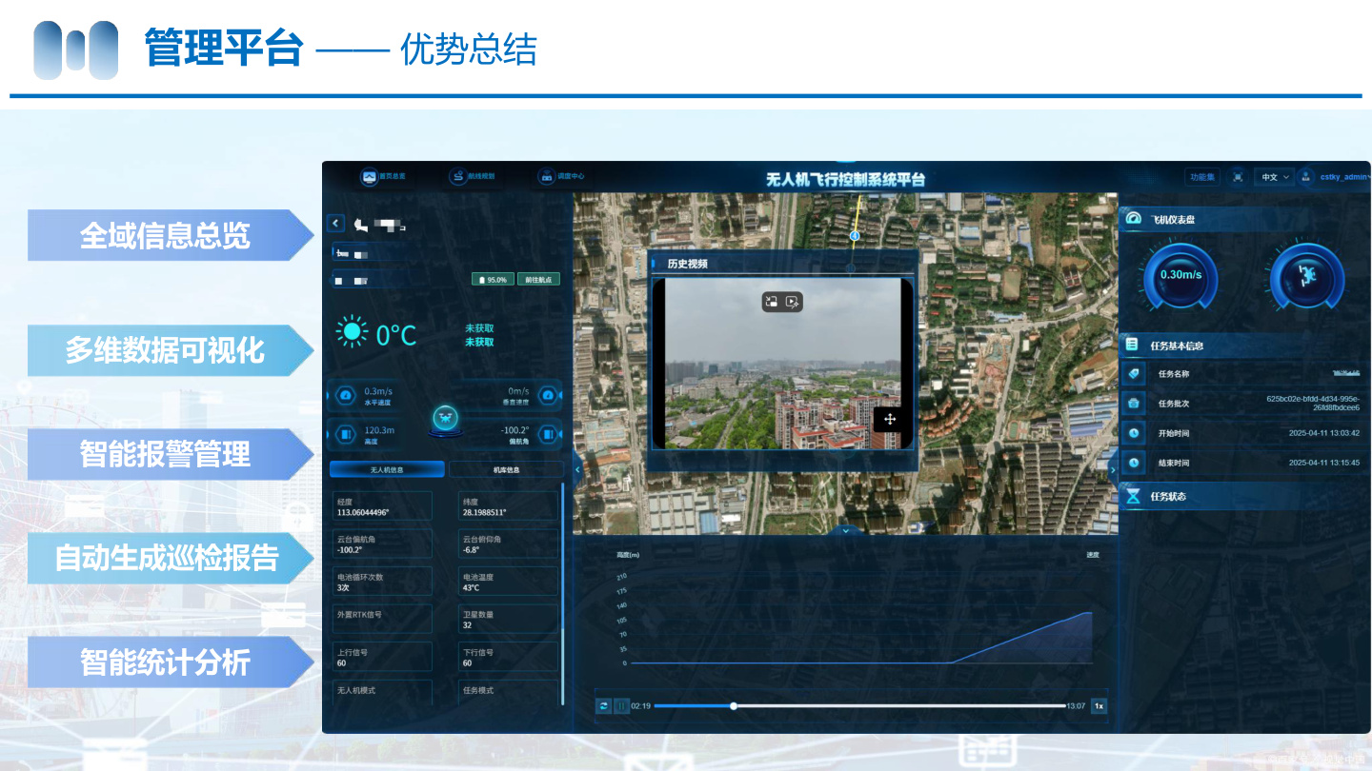The height and width of the screenshot is (771, 1372).
Task: Click the sun weather icon
Action: click(x=352, y=331)
